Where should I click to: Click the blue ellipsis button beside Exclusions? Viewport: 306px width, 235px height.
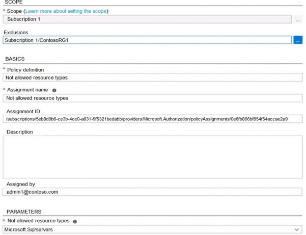(298, 40)
